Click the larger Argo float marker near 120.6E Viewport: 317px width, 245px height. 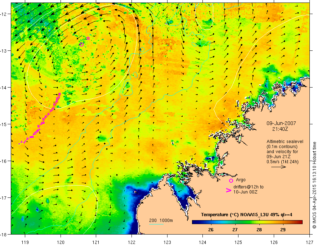(x=81, y=44)
